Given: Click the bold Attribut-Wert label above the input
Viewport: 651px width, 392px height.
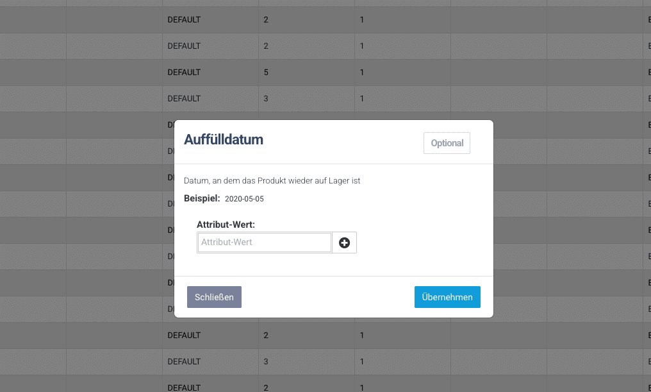Looking at the screenshot, I should pos(226,225).
